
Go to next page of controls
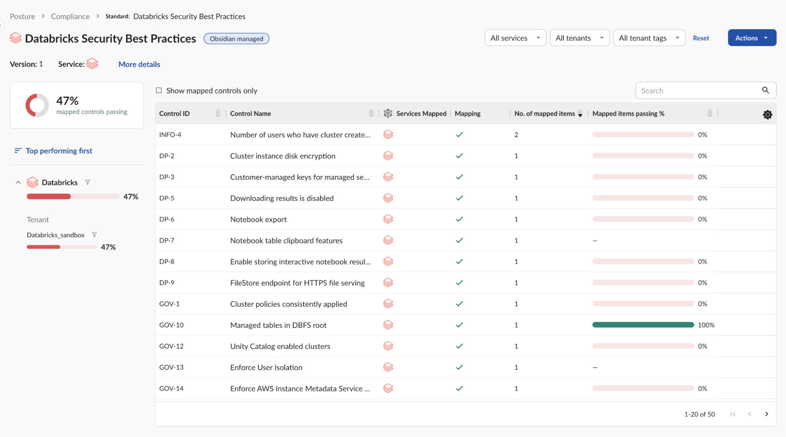pyautogui.click(x=766, y=414)
